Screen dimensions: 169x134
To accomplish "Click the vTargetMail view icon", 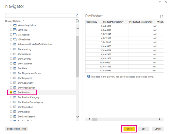I will tap(15, 35).
